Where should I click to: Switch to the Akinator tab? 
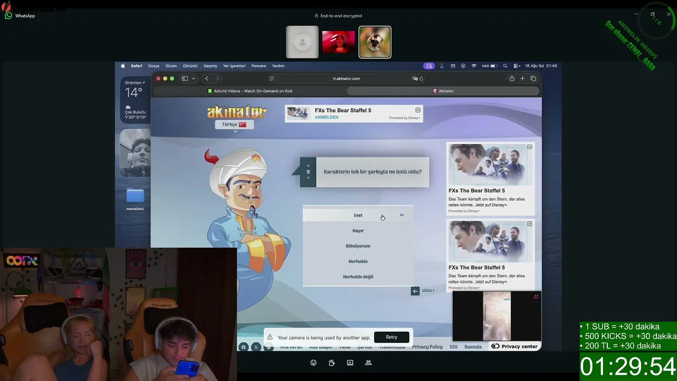click(443, 91)
